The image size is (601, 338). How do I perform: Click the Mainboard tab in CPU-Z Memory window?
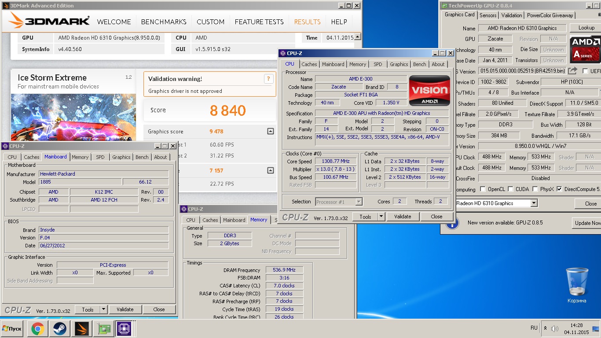click(234, 220)
